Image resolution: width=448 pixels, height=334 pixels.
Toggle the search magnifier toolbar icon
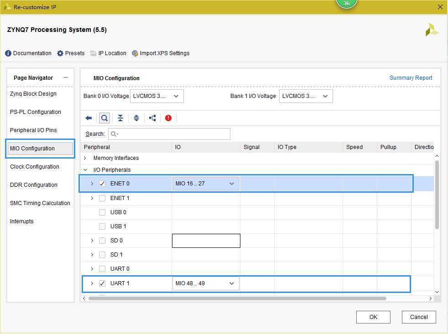[x=104, y=118]
